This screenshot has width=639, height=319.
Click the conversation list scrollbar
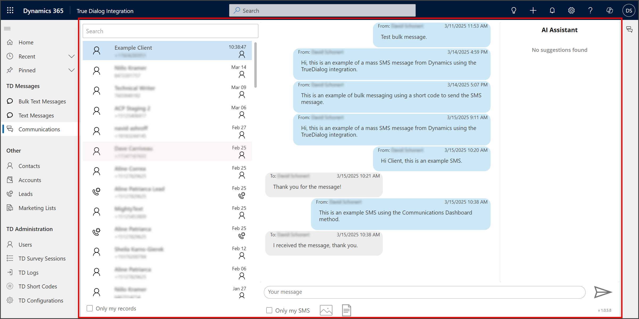coord(255,65)
